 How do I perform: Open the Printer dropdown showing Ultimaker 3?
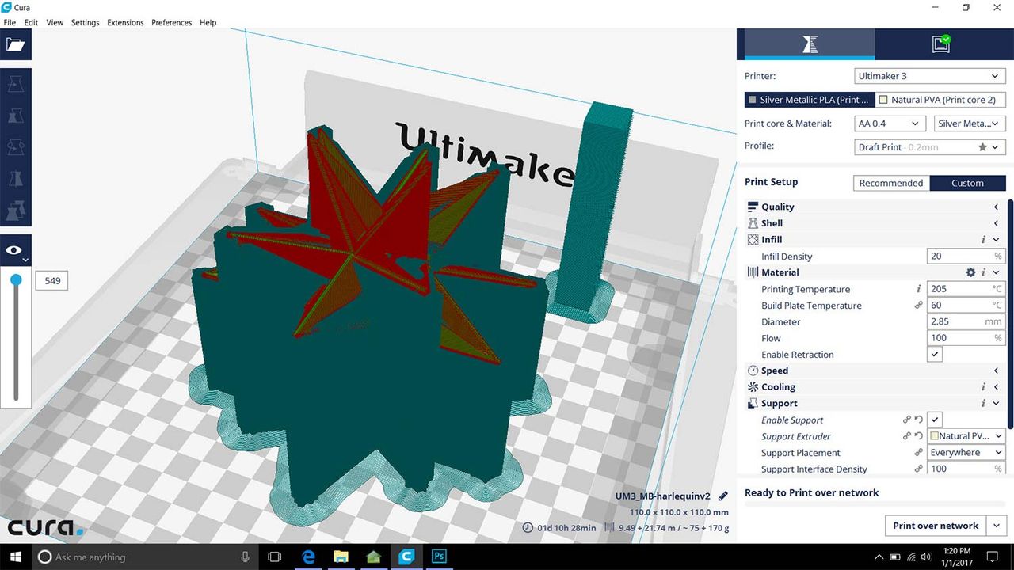pyautogui.click(x=929, y=76)
